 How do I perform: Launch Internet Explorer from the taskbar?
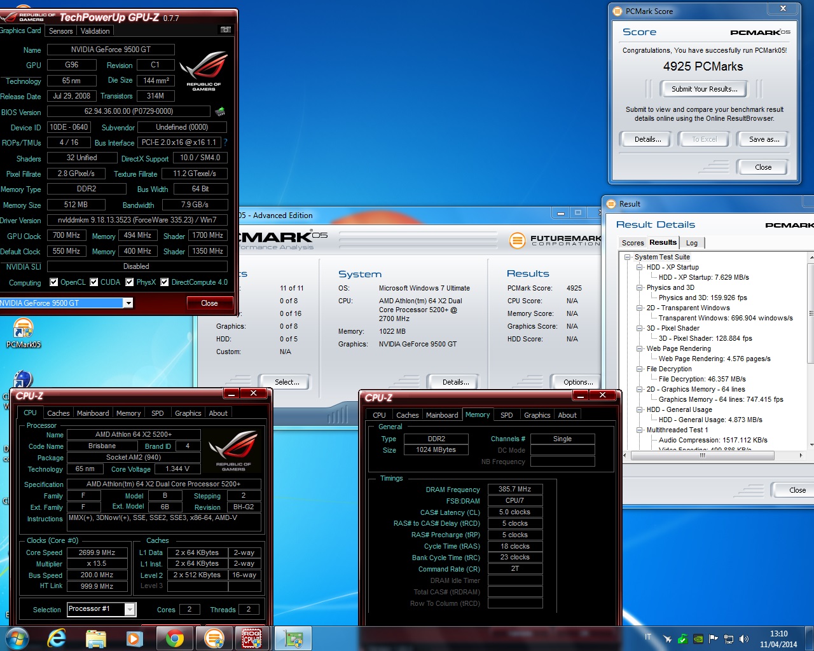point(57,638)
